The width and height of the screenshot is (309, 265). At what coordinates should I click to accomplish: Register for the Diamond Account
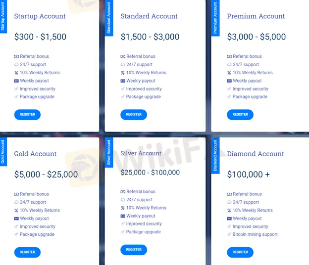coord(240,252)
